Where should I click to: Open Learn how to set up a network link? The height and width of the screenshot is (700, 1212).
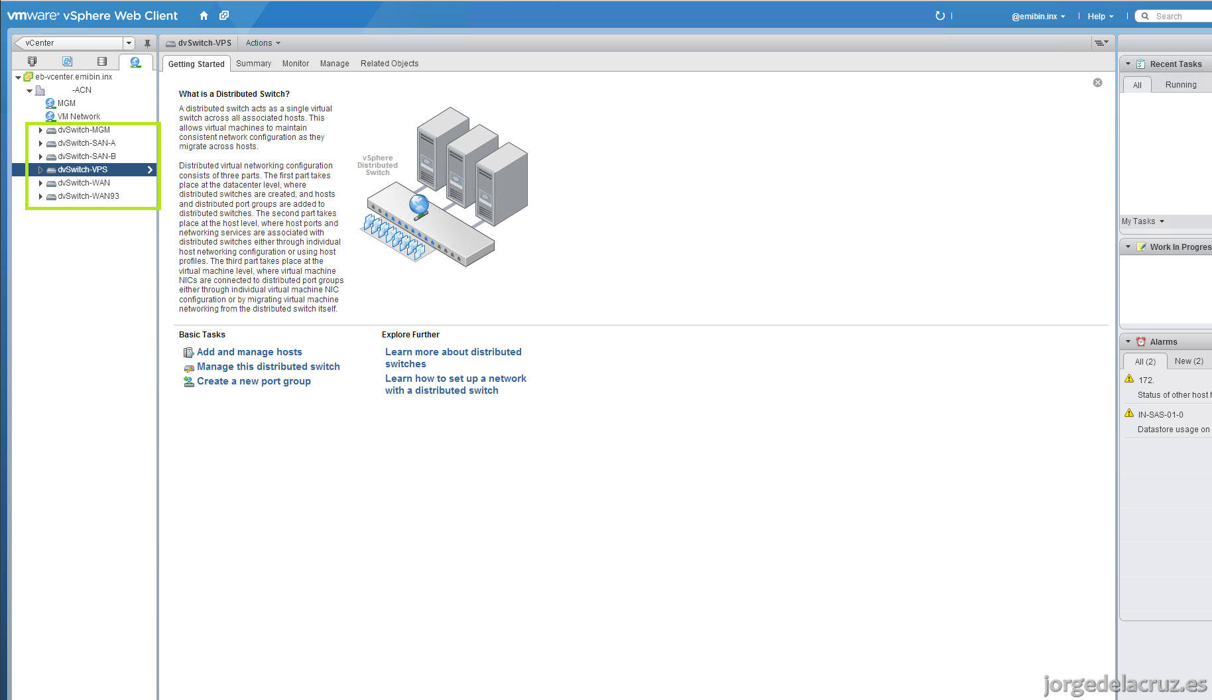pyautogui.click(x=455, y=384)
